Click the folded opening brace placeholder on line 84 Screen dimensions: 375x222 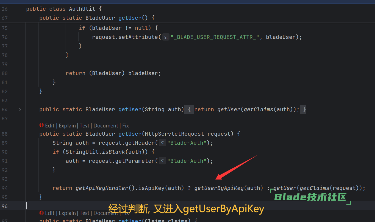pyautogui.click(x=189, y=110)
